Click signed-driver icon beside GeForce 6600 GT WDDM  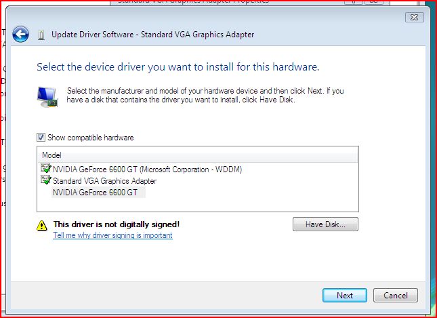click(46, 169)
